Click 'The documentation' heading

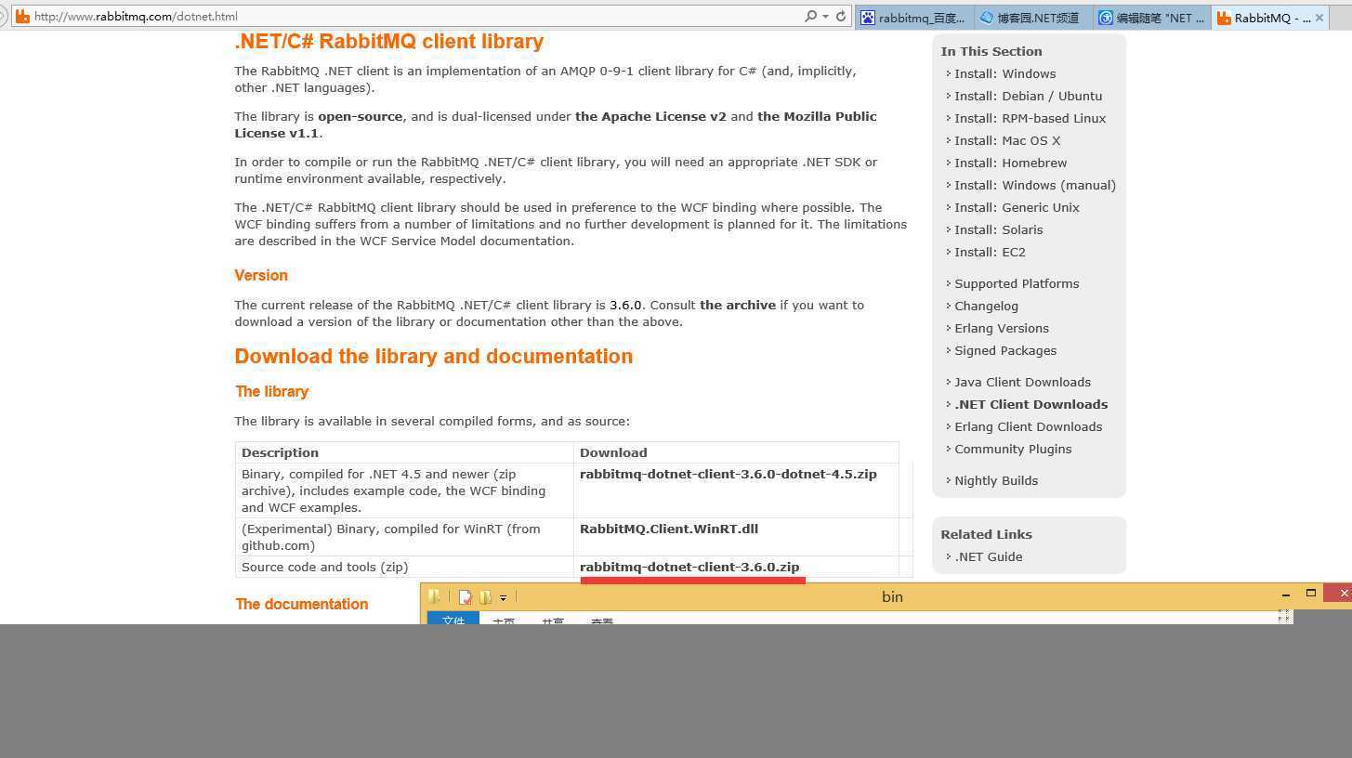(301, 604)
